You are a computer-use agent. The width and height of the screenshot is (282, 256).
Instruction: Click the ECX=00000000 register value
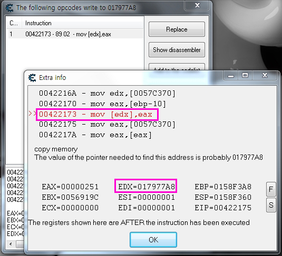tap(70, 208)
